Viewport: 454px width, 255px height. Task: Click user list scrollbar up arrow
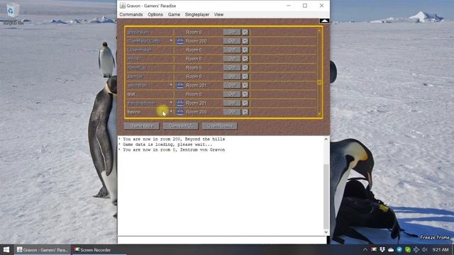(319, 30)
